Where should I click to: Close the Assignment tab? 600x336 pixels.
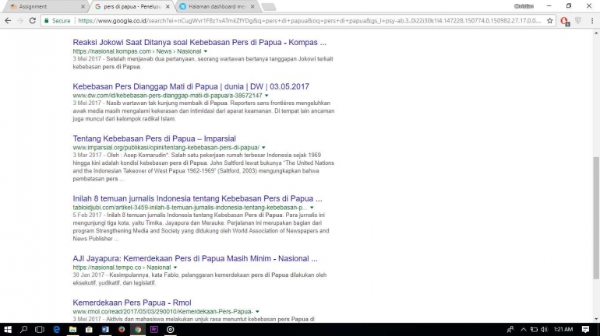pyautogui.click(x=83, y=6)
